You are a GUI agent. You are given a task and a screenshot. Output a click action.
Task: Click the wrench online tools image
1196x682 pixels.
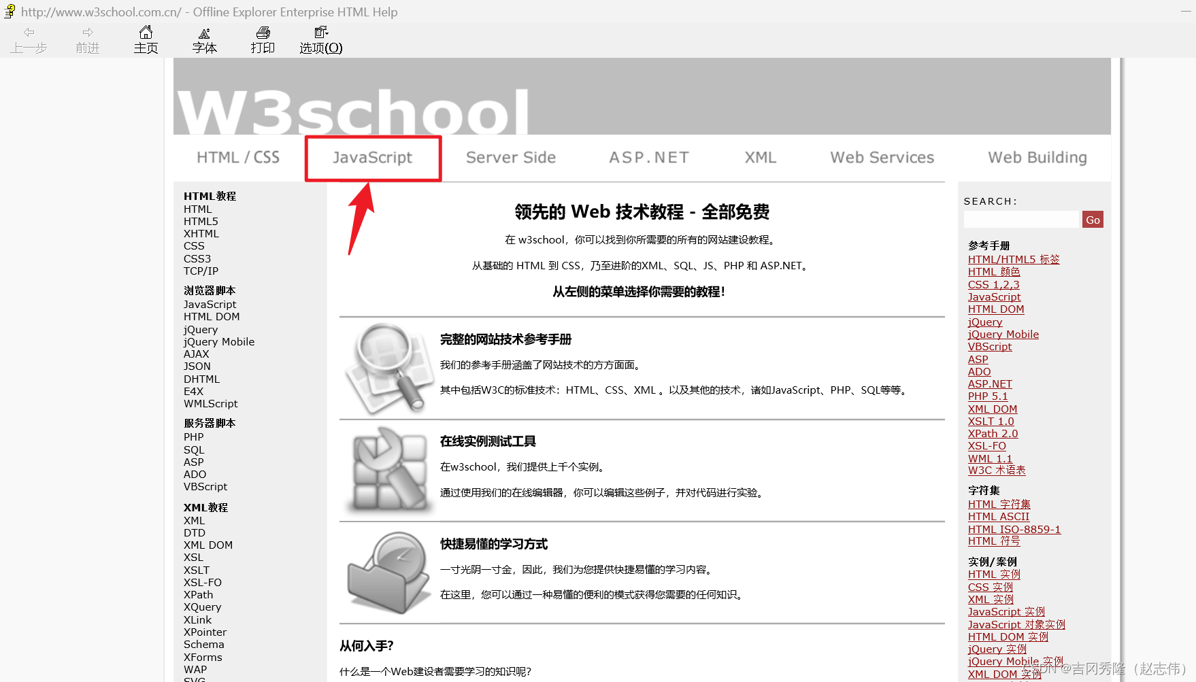pyautogui.click(x=388, y=469)
